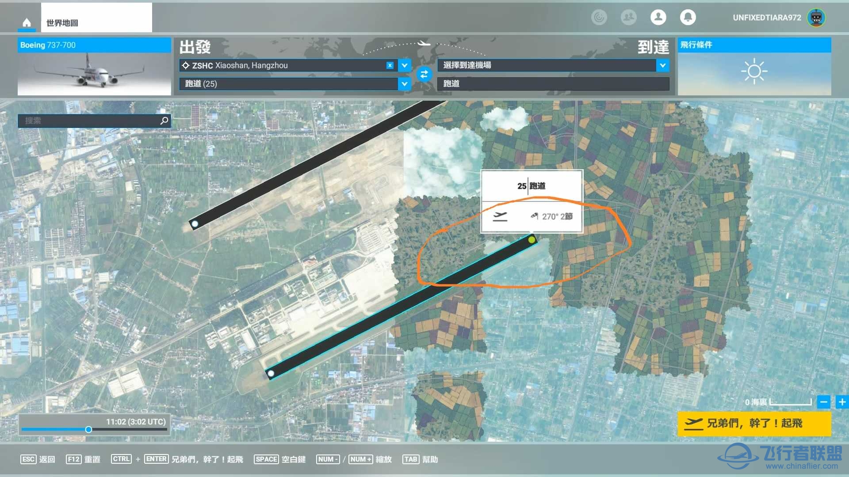This screenshot has width=849, height=477.
Task: Click the TAB 幫助 help shortcut
Action: pyautogui.click(x=420, y=459)
